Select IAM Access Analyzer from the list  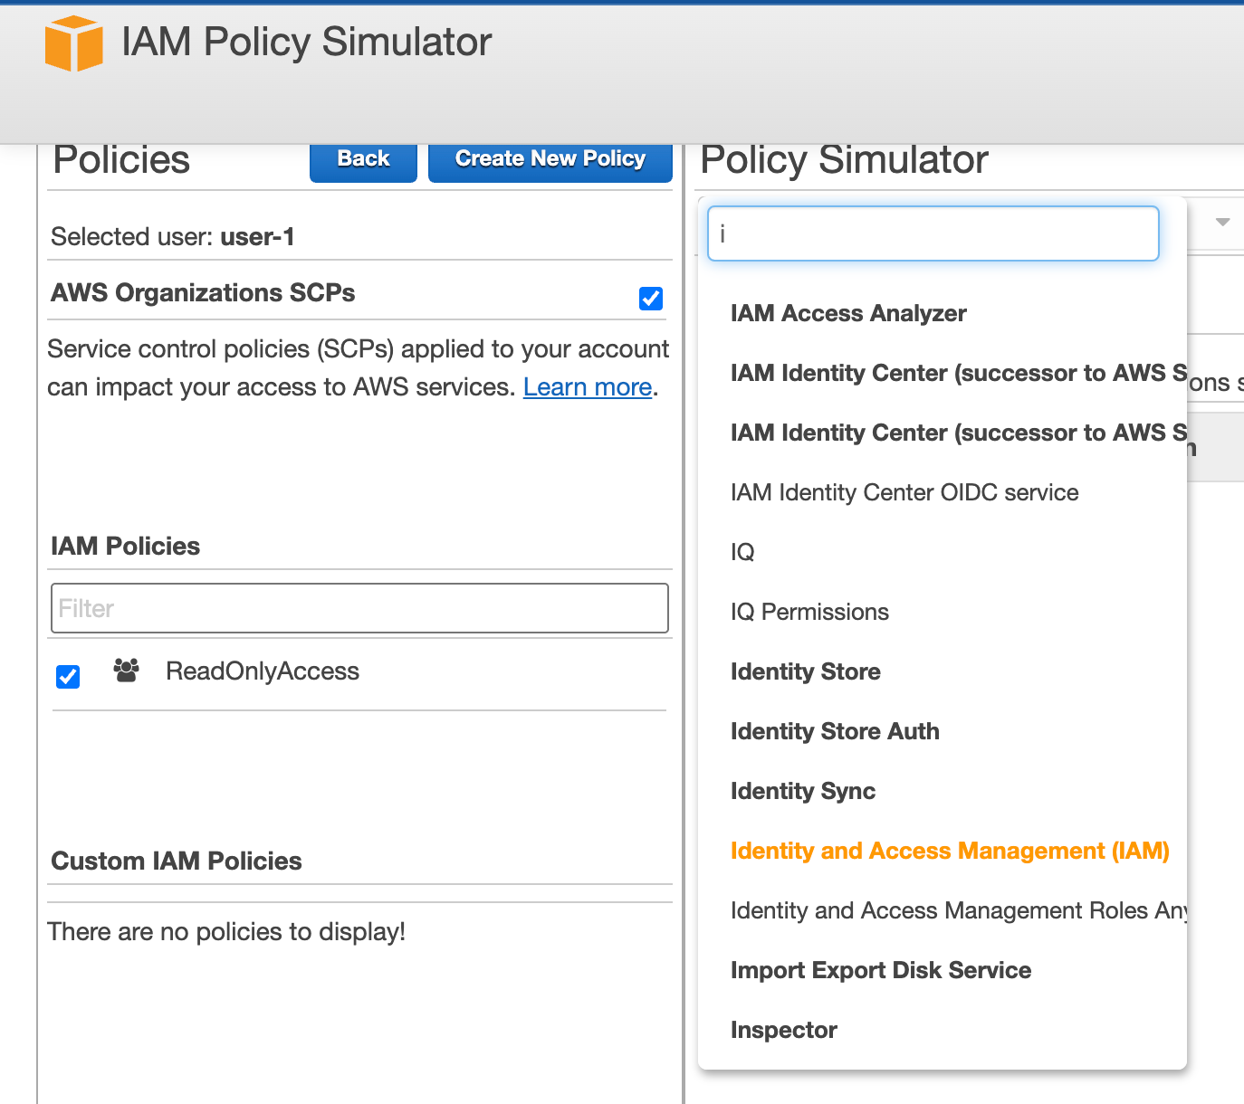coord(848,313)
